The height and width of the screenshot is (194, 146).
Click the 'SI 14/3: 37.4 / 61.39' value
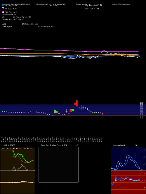click(22, 17)
